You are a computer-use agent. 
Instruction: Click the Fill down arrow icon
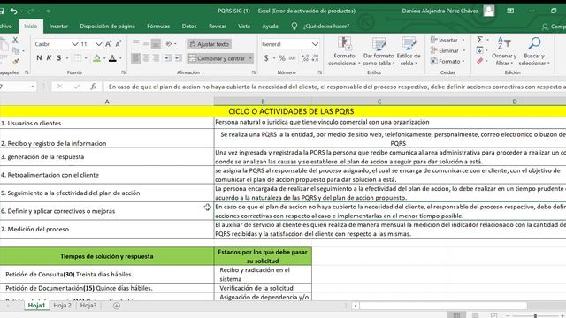tap(479, 50)
